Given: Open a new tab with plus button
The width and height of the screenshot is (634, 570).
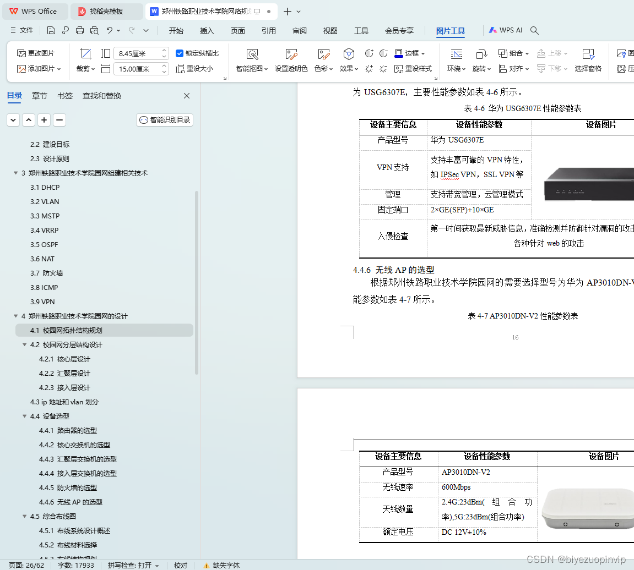Looking at the screenshot, I should point(287,12).
